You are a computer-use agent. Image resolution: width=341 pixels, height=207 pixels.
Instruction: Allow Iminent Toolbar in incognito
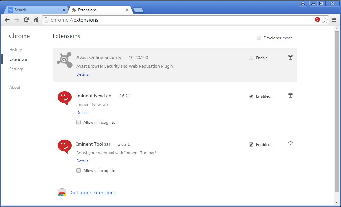pos(78,171)
